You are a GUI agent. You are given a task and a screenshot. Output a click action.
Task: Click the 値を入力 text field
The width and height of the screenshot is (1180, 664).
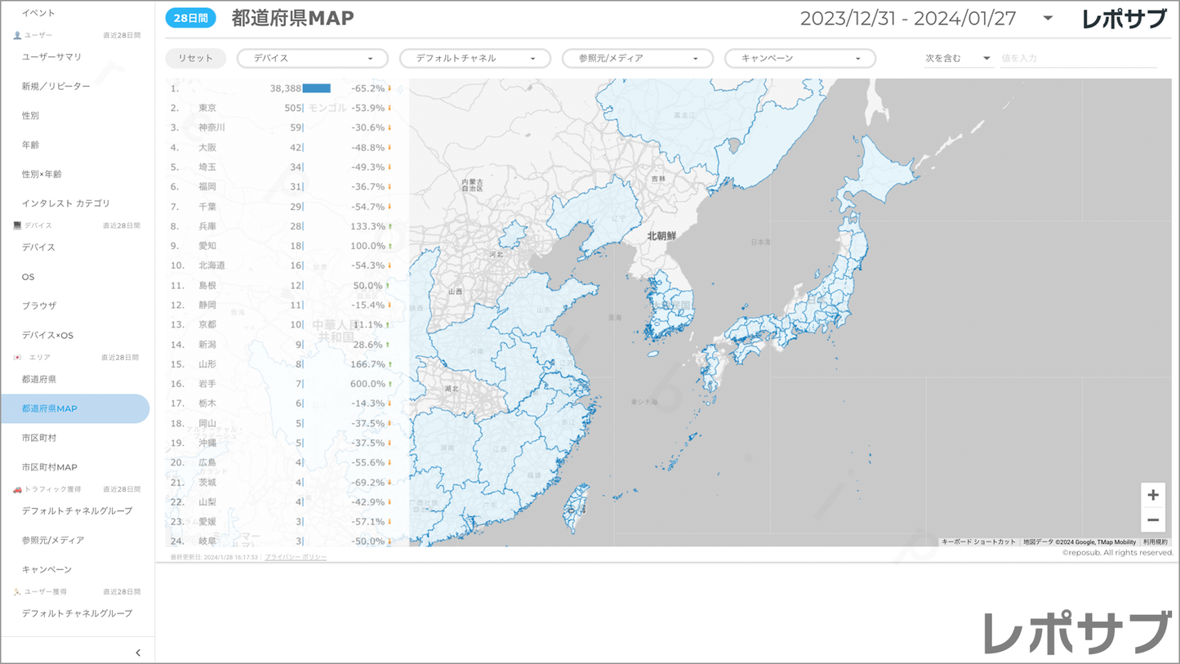coord(1078,59)
